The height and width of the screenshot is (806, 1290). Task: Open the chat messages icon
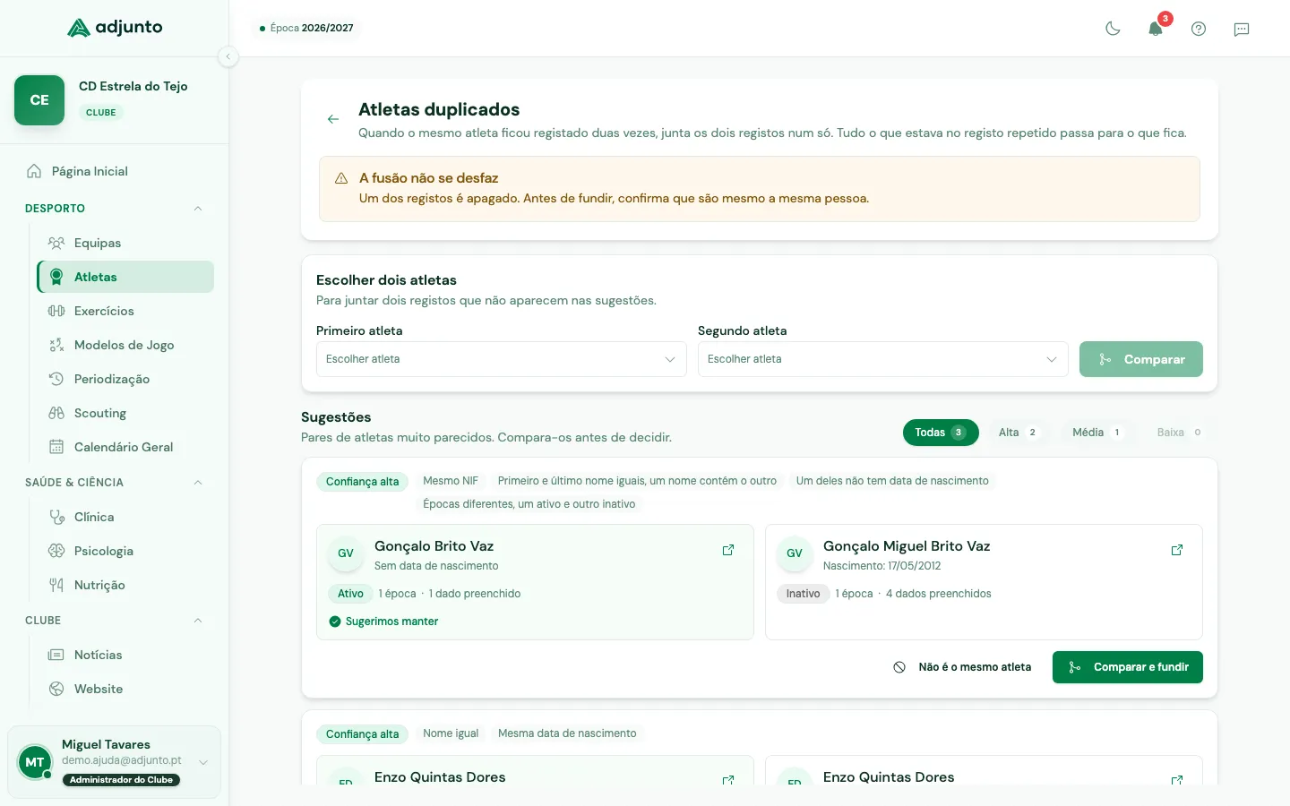1242,29
